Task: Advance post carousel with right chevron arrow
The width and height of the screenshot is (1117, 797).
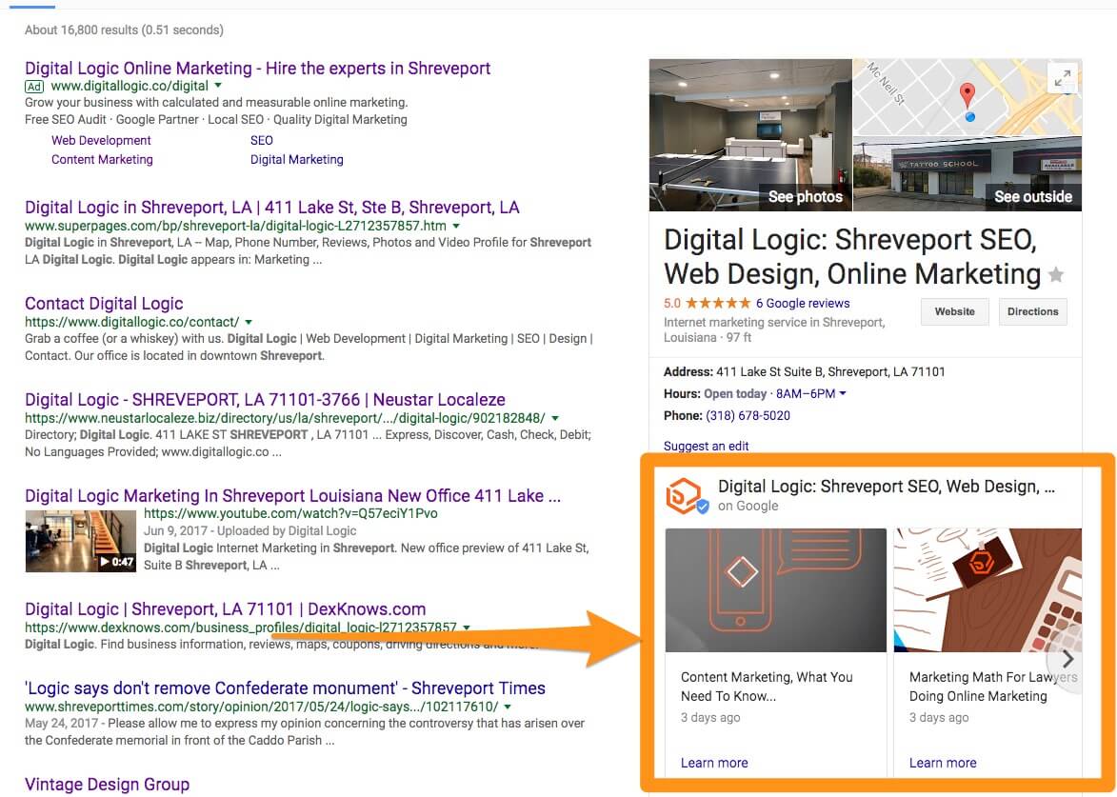Action: [x=1067, y=658]
